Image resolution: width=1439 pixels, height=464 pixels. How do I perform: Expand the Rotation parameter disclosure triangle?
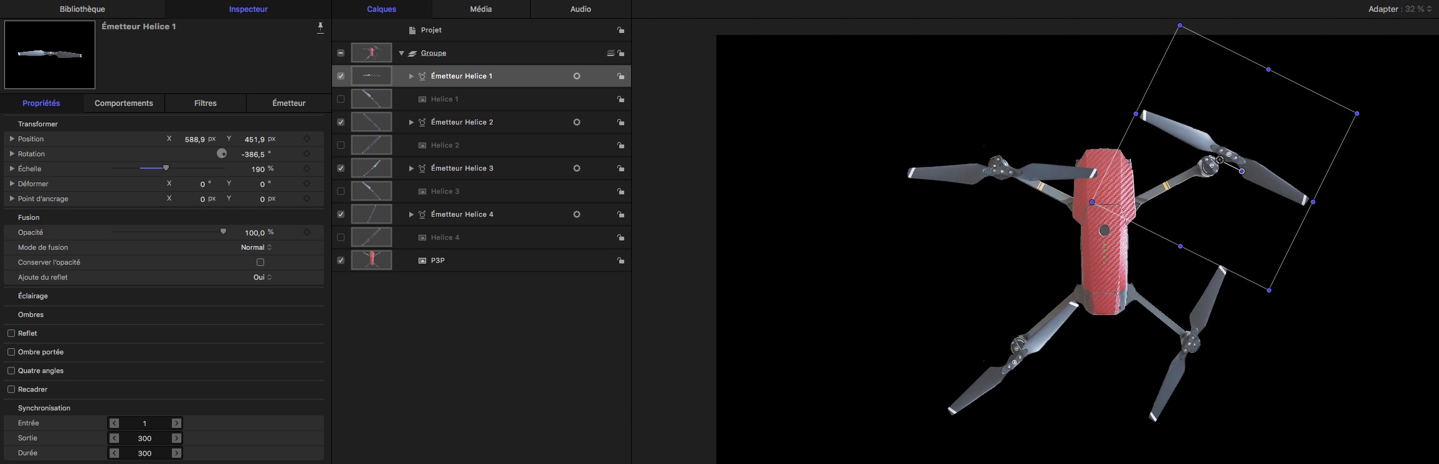(12, 154)
